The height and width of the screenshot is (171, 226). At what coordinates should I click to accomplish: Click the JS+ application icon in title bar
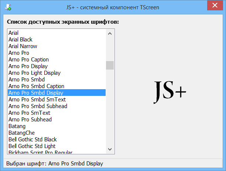(8, 7)
